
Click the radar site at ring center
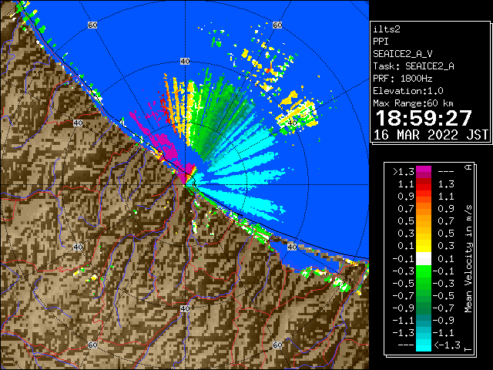[186, 185]
